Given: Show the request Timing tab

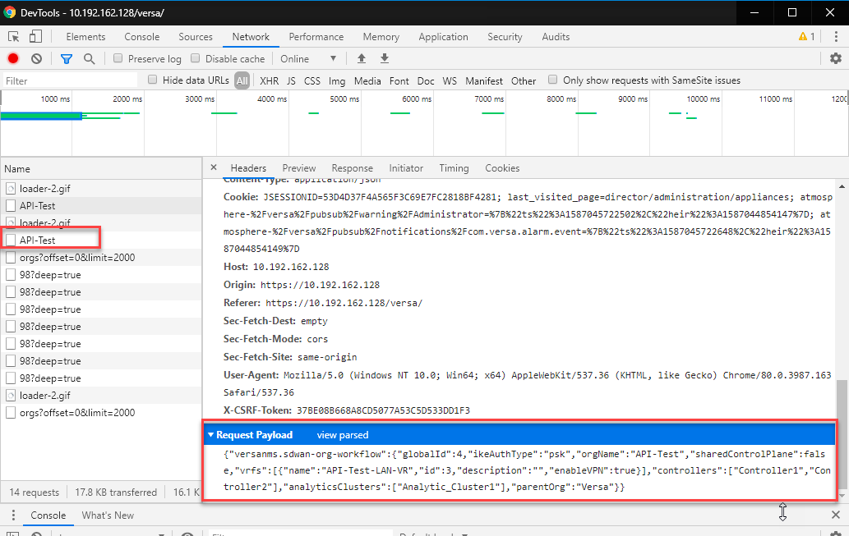Looking at the screenshot, I should pyautogui.click(x=454, y=168).
